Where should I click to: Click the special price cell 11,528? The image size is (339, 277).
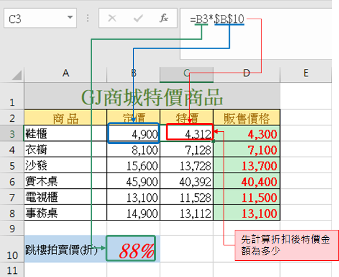coord(187,197)
